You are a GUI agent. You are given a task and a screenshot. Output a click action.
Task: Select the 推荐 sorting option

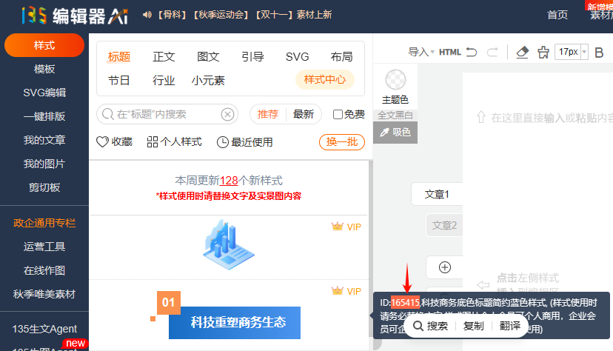coord(268,114)
